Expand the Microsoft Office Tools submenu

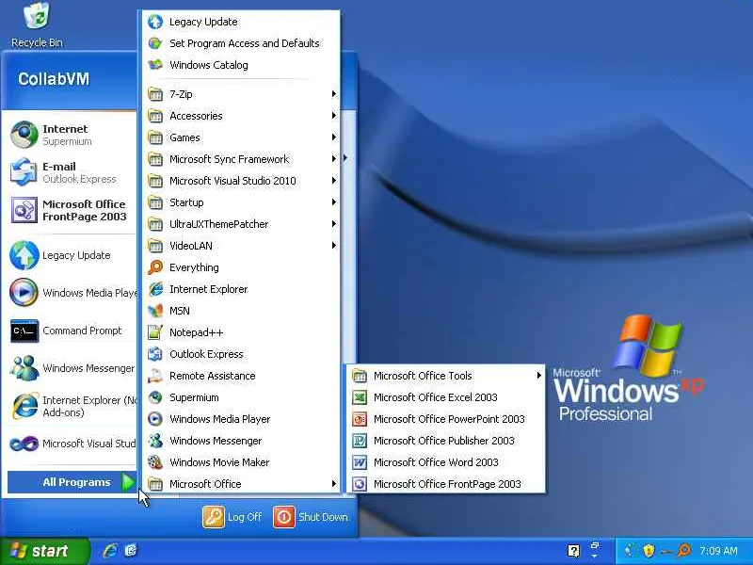[446, 376]
